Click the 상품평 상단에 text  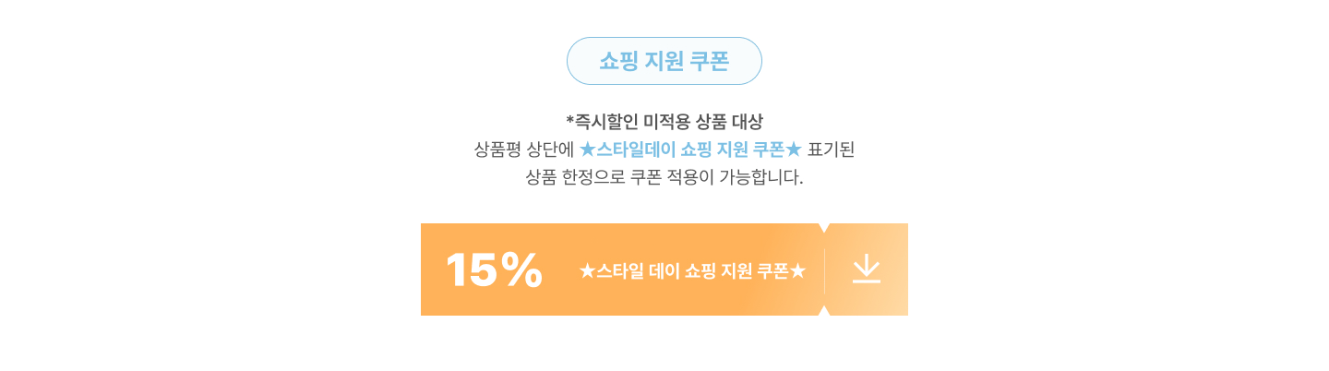pos(523,149)
